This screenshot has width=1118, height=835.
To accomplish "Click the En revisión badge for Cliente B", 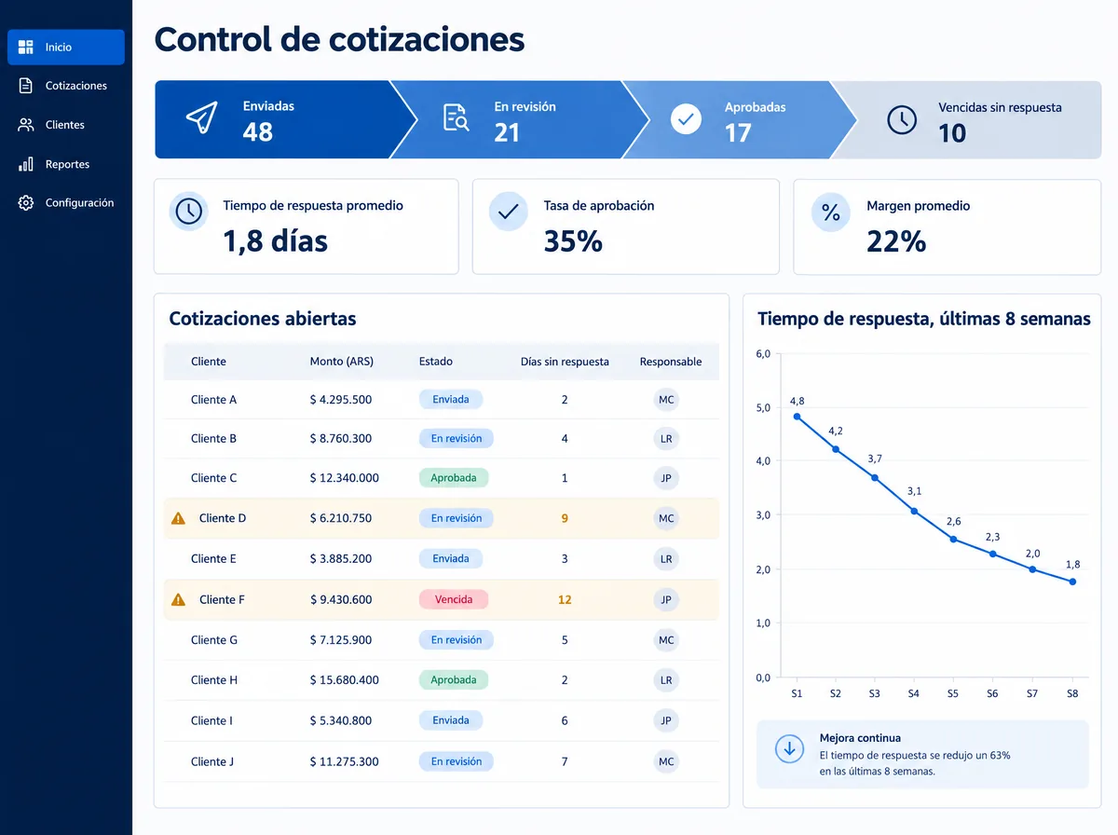I will pos(457,439).
